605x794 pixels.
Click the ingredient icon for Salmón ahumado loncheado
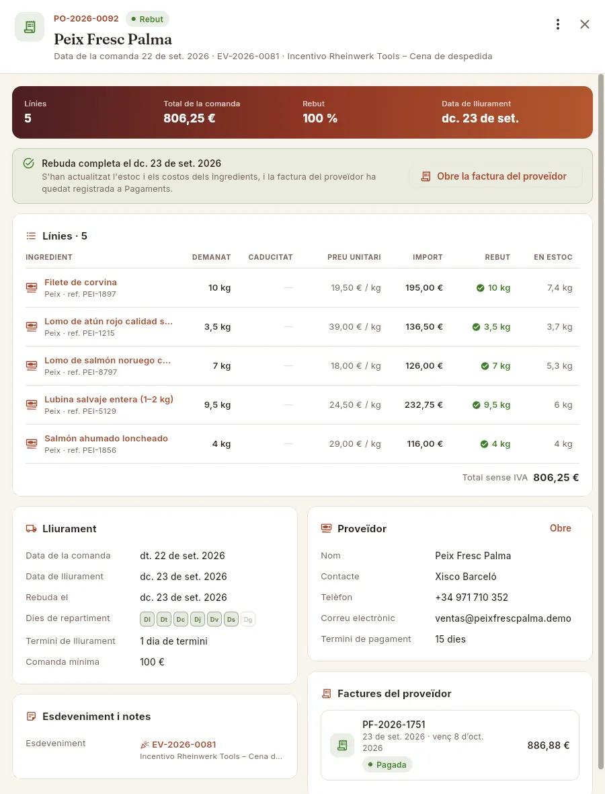tap(32, 443)
